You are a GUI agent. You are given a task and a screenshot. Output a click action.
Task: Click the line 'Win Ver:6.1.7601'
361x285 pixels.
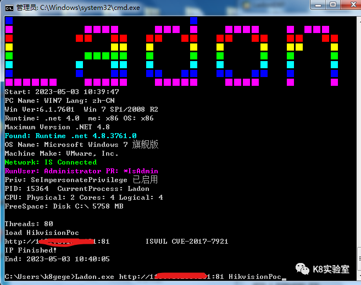tap(81, 109)
